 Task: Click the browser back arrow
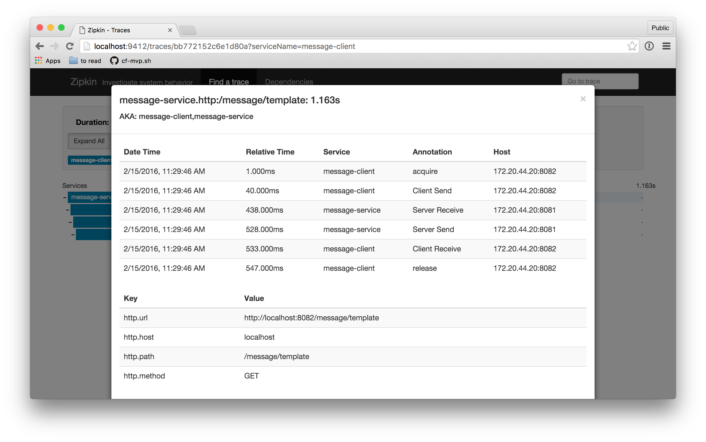[40, 46]
